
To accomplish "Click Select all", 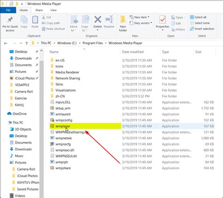I will click(x=198, y=17).
